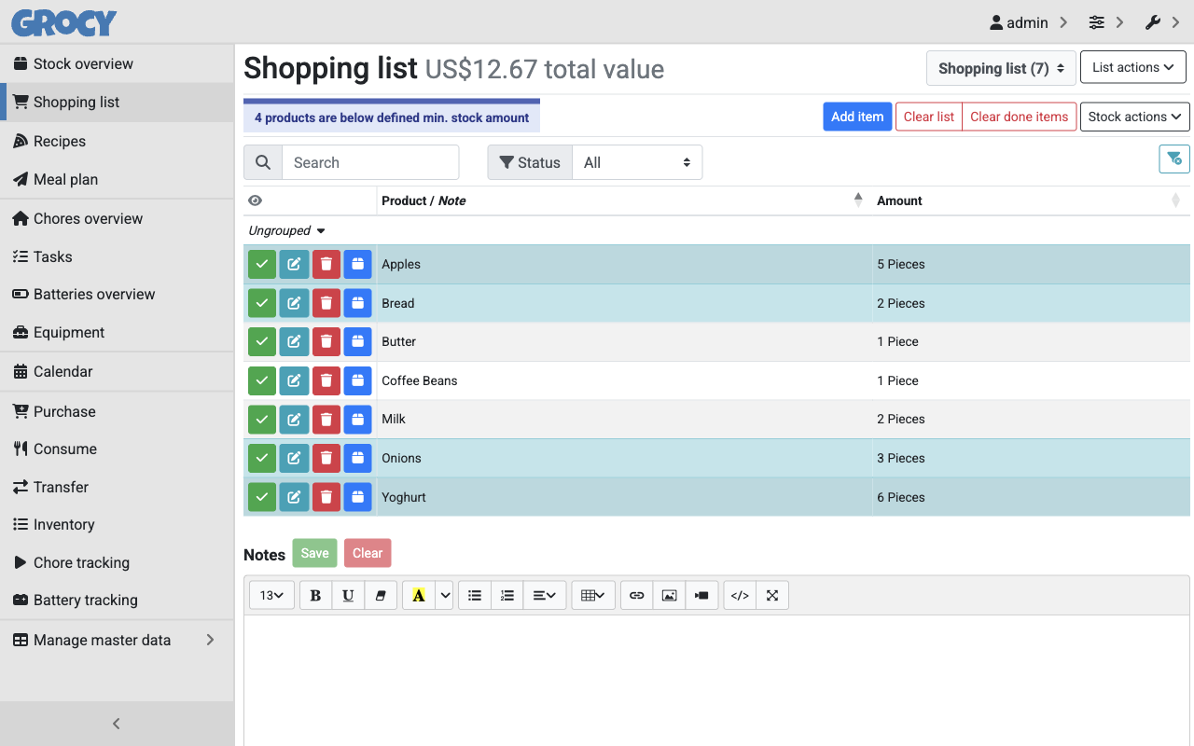Add Milk to stock with blue icon

point(357,419)
